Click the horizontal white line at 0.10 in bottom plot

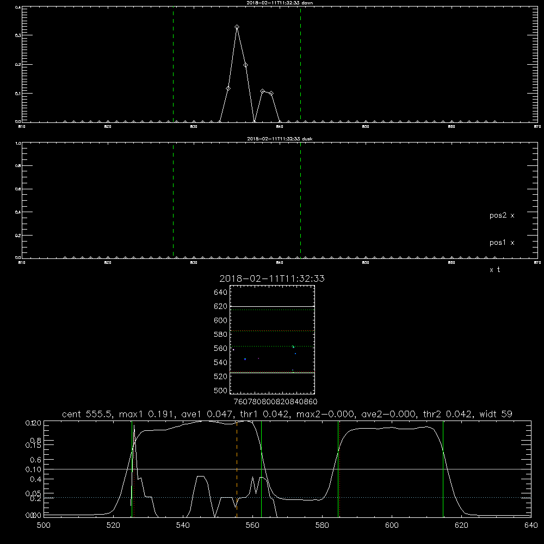(x=287, y=469)
